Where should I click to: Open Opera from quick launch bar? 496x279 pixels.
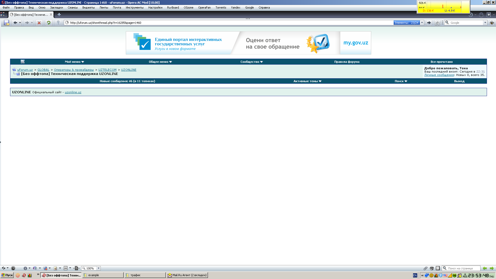coord(24,275)
